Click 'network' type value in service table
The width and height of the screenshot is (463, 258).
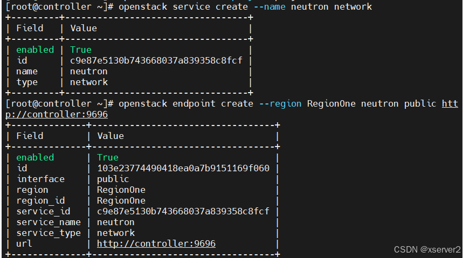pos(89,82)
